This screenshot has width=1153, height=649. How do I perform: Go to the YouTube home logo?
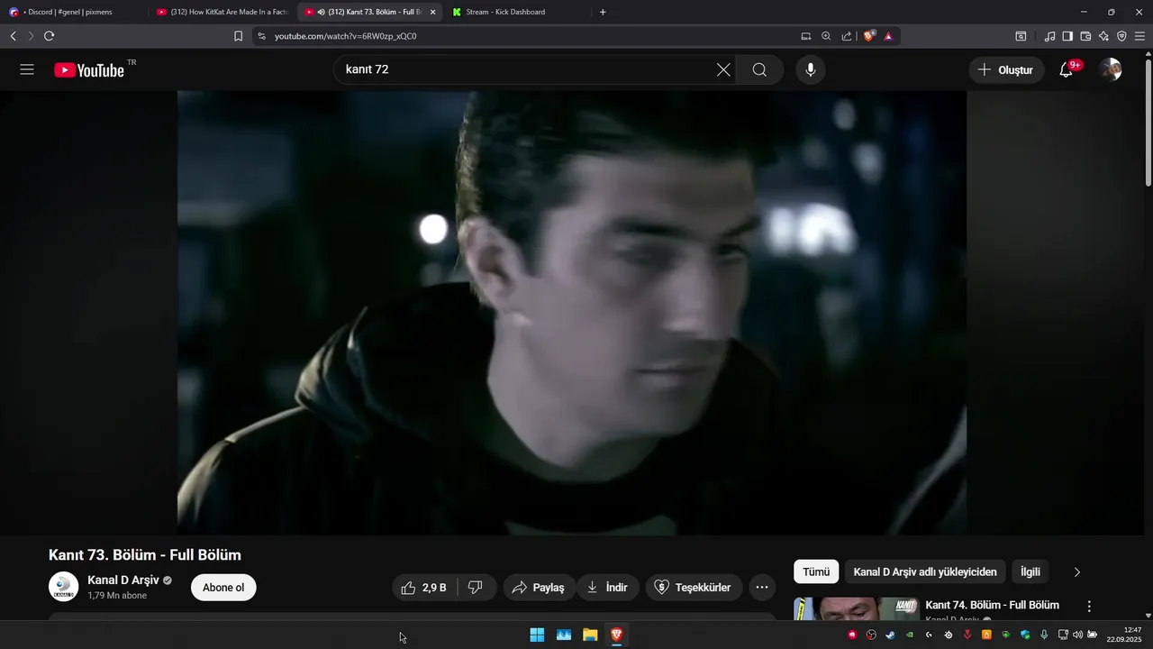point(89,70)
